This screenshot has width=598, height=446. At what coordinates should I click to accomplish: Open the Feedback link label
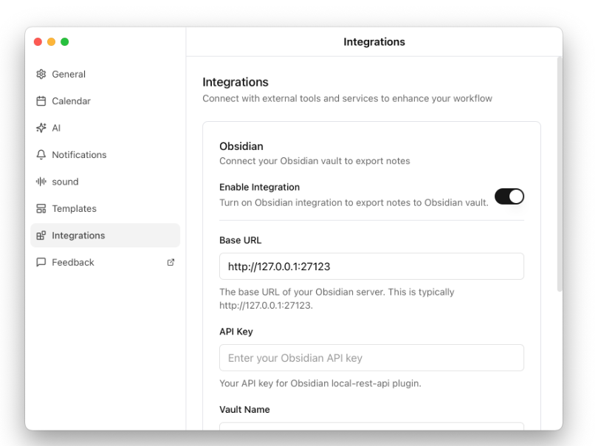tap(73, 262)
